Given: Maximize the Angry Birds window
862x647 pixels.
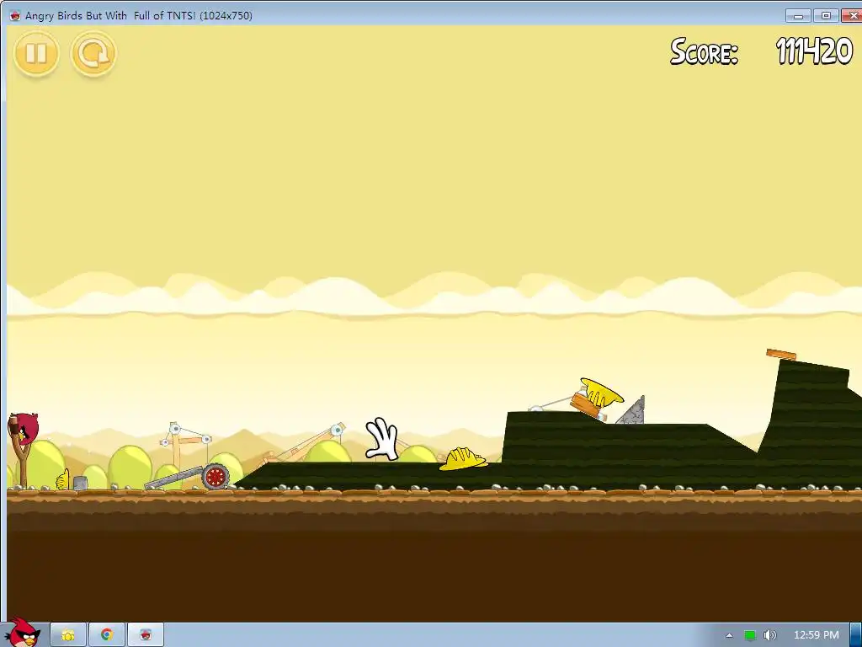Looking at the screenshot, I should pos(826,15).
